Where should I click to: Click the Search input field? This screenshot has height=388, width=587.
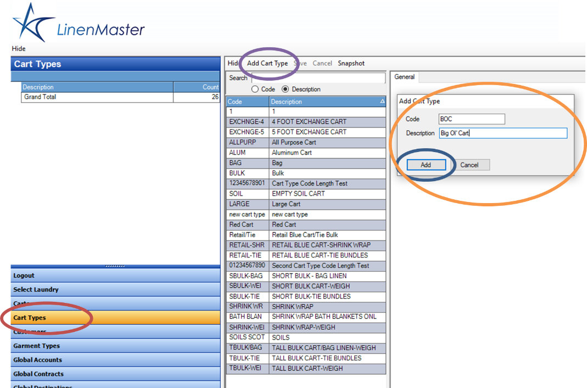318,77
